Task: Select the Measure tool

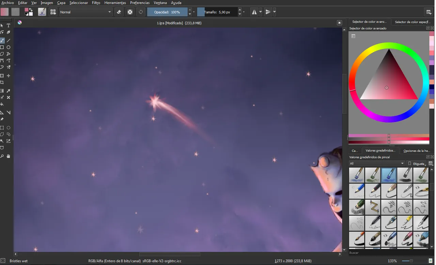Action: (9, 112)
